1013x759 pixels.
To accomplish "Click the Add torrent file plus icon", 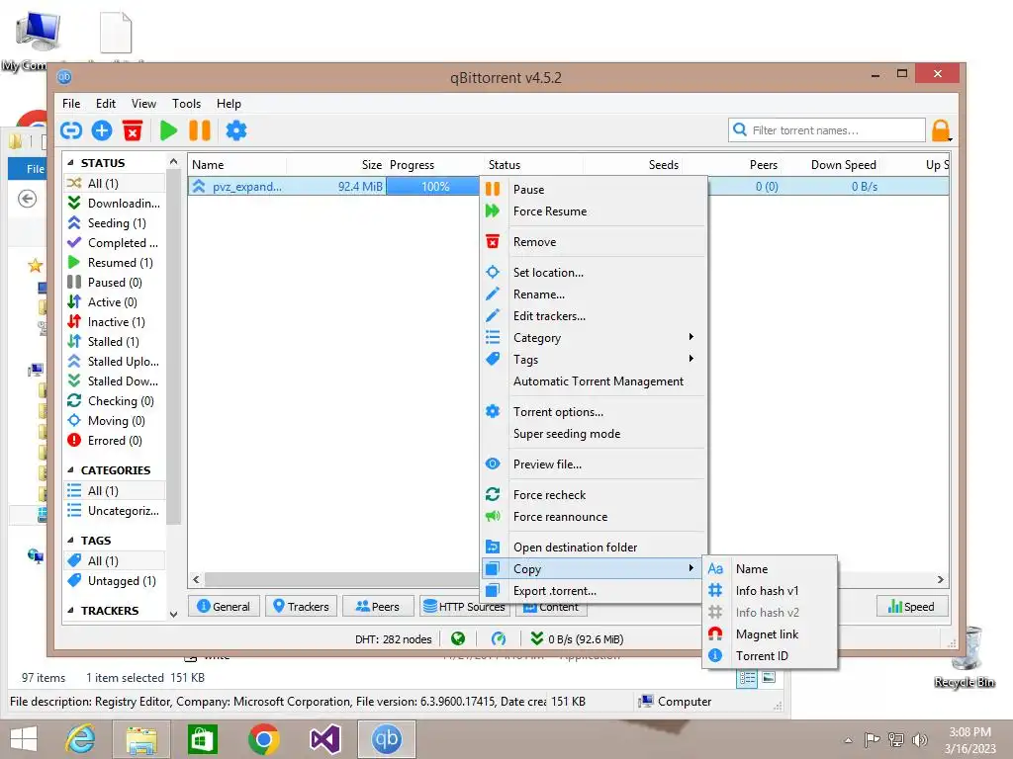I will pos(102,131).
